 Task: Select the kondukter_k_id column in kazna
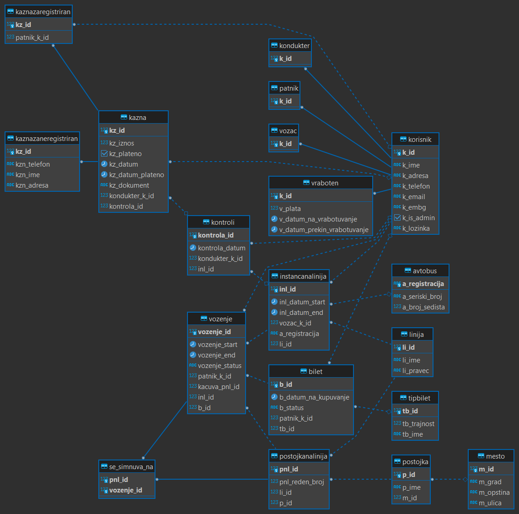pos(131,196)
